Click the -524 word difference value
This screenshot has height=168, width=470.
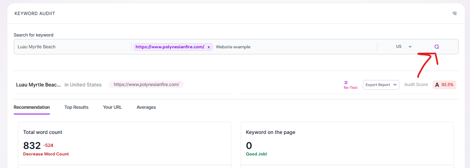48,146
